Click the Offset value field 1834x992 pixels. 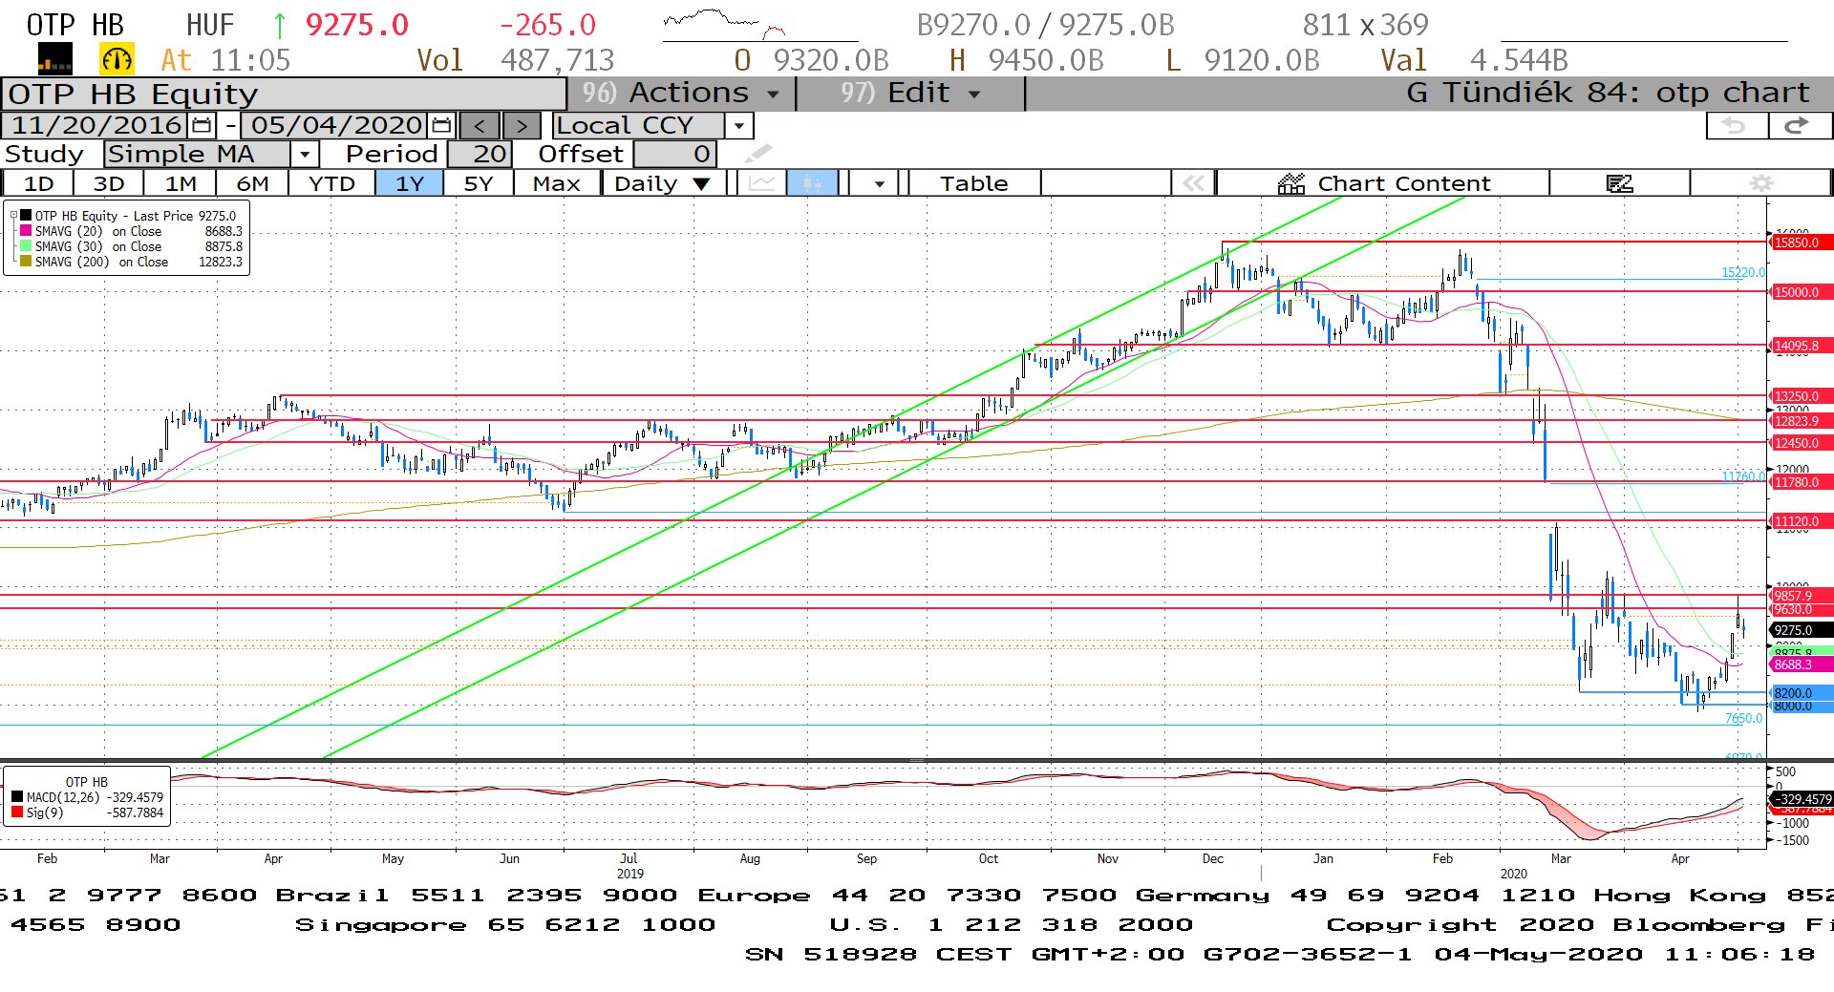point(674,154)
